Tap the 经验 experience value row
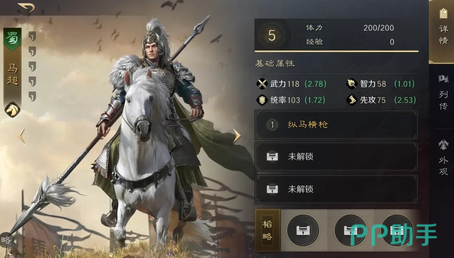454x258 pixels. pos(350,42)
